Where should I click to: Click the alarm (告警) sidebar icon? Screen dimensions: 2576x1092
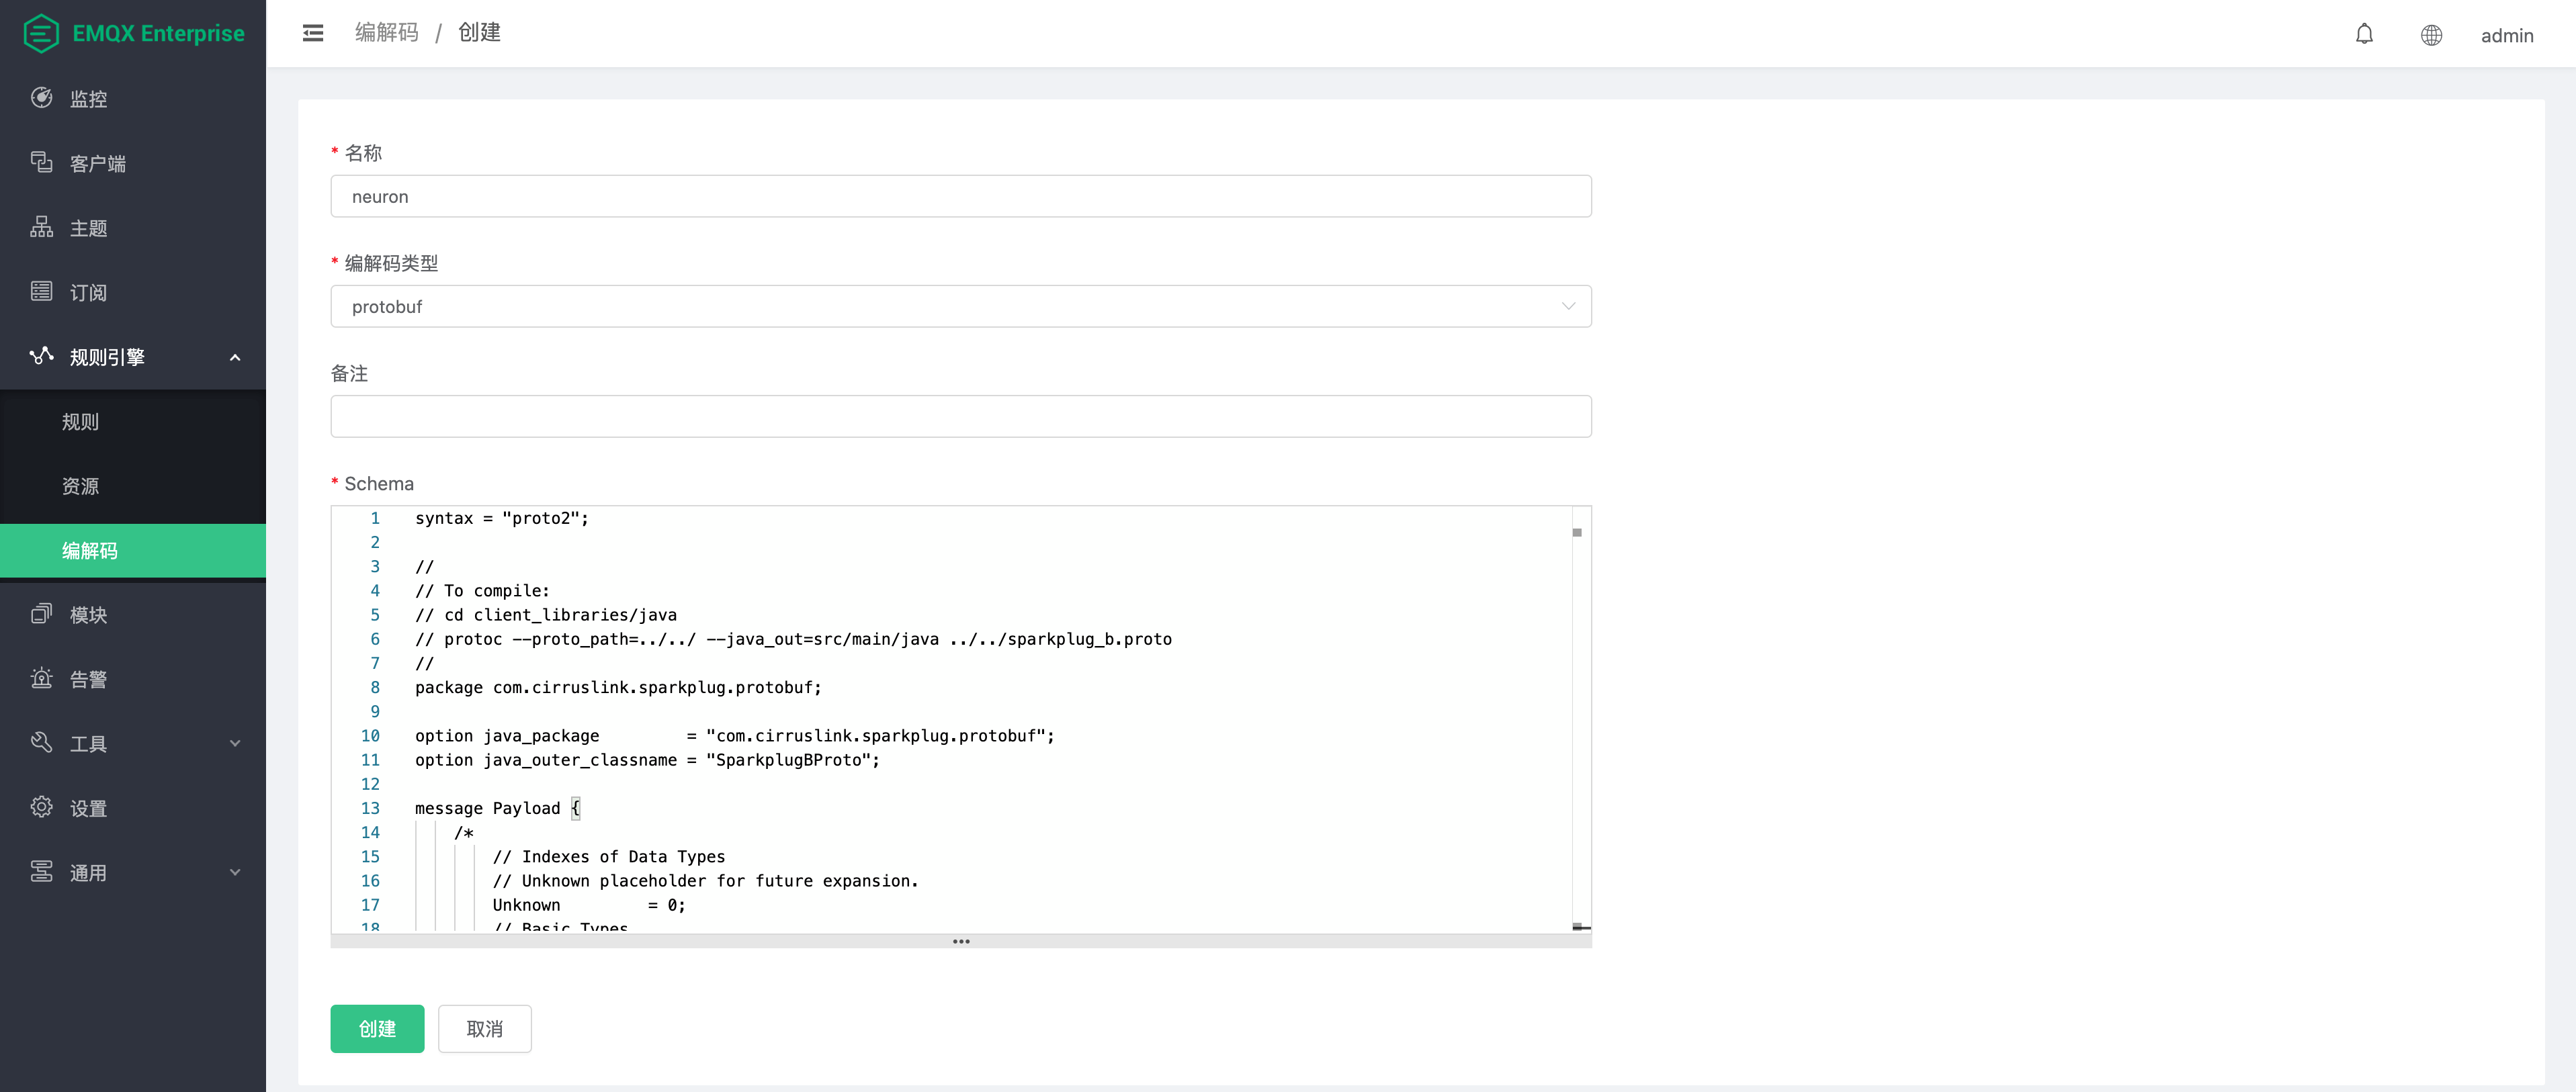point(41,679)
